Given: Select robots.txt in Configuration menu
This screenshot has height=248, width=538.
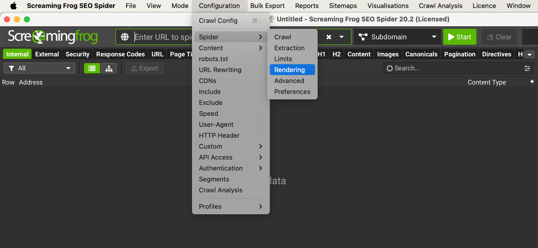Looking at the screenshot, I should point(231,59).
